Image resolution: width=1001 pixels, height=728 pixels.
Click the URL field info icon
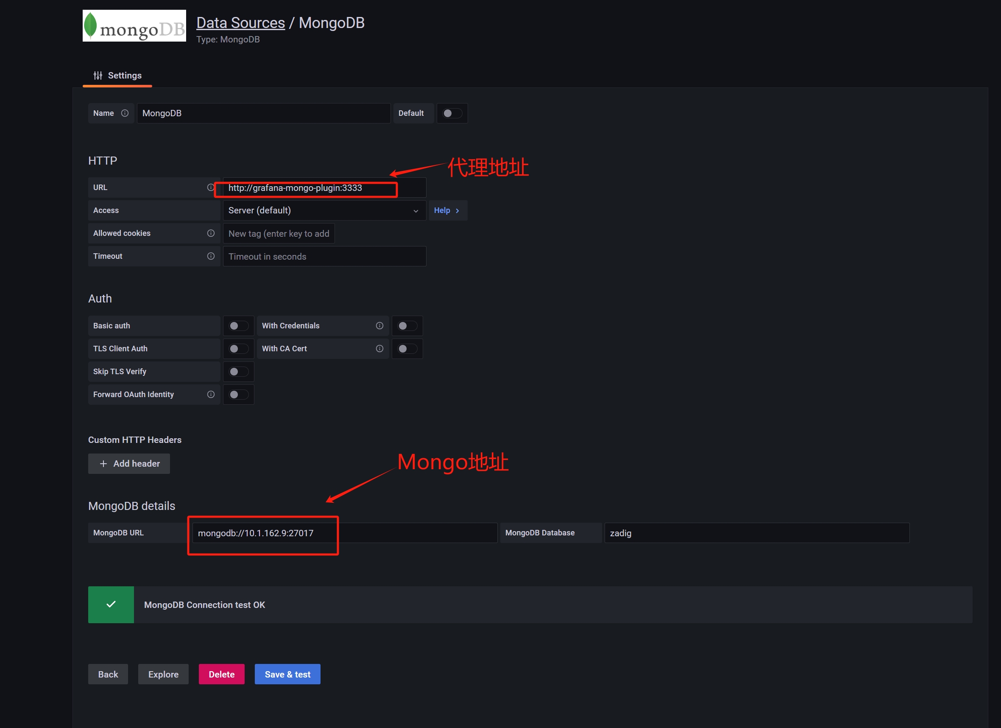coord(211,187)
